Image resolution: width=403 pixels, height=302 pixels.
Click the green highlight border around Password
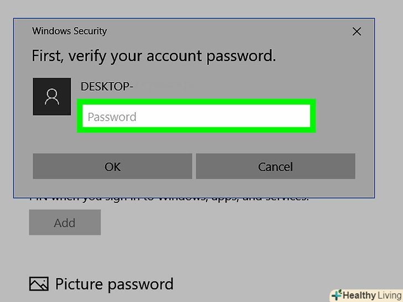click(x=197, y=102)
